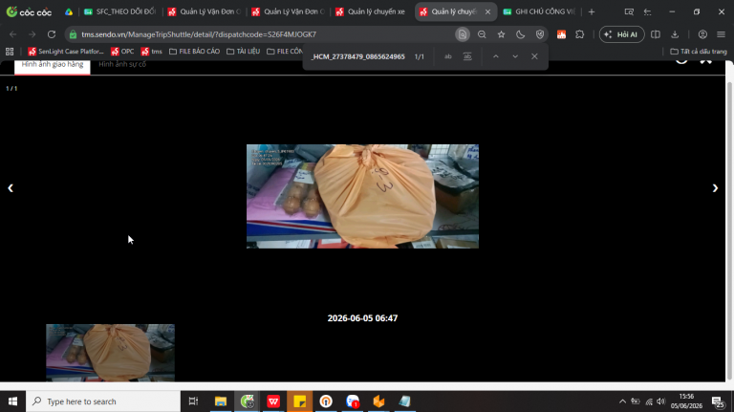View site security lock information
The height and width of the screenshot is (412, 734).
coord(73,34)
